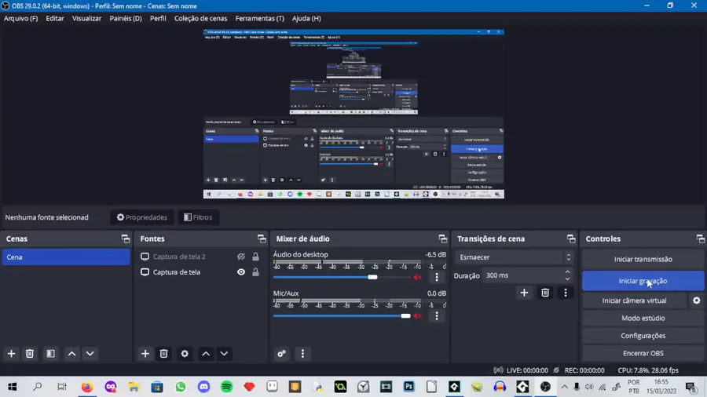This screenshot has height=397, width=707.
Task: Toggle lock on Captura de tela
Action: [x=255, y=272]
